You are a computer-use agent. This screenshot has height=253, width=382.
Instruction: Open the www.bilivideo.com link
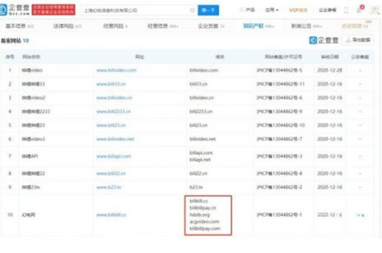[116, 70]
